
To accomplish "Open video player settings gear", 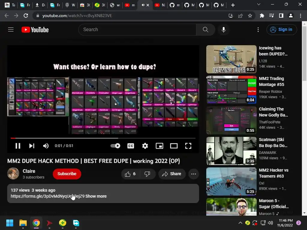I will (x=145, y=146).
